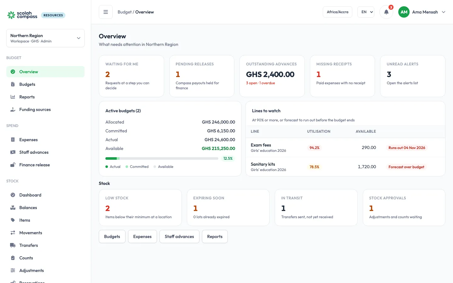
Task: Click the green Actual legend dot
Action: (x=107, y=167)
